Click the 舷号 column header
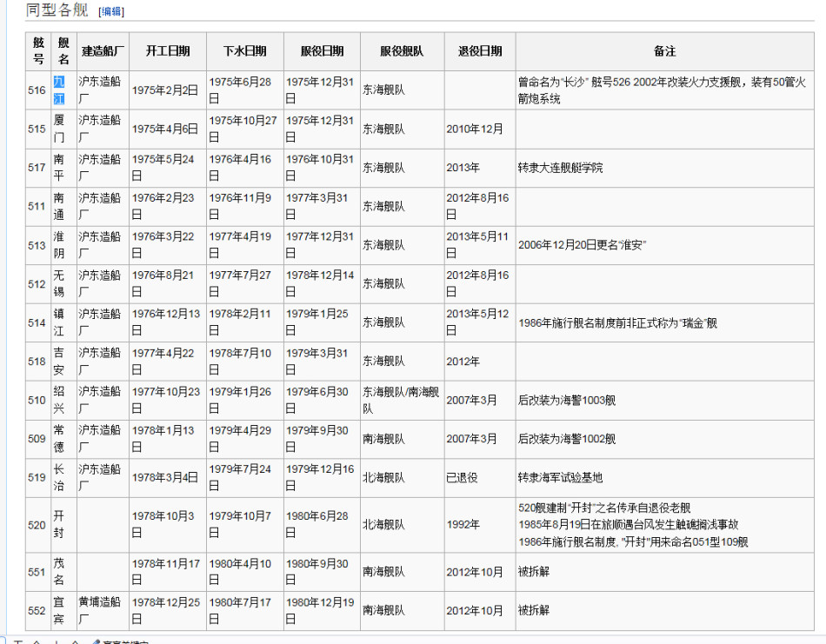 pyautogui.click(x=37, y=51)
